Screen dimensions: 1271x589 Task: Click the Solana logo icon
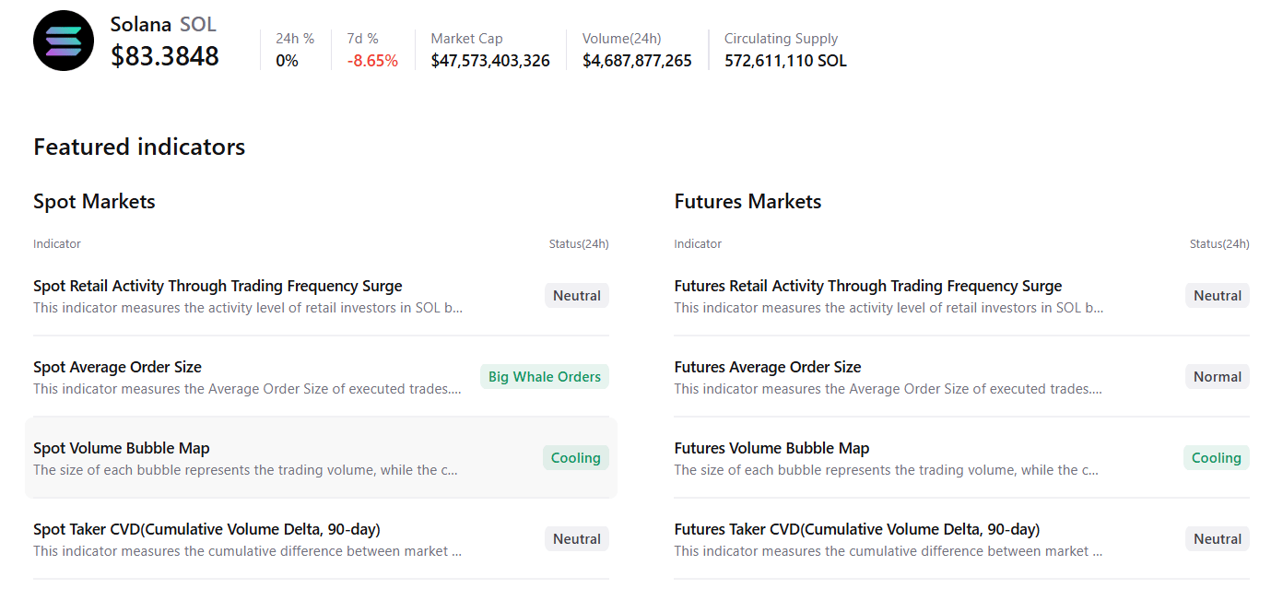point(64,41)
